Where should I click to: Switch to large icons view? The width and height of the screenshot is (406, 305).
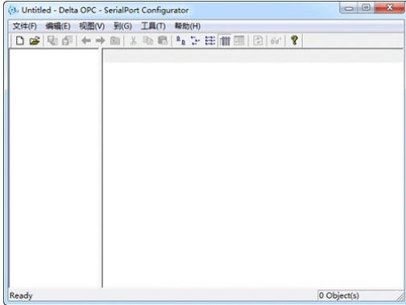click(x=180, y=41)
